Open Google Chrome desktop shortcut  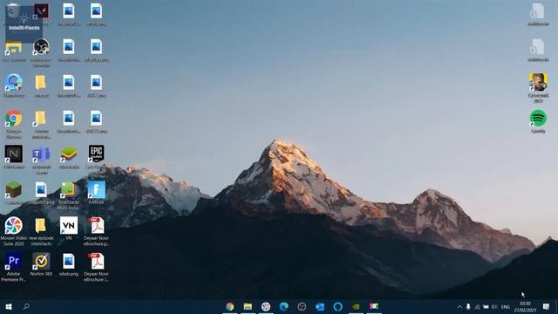[14, 119]
